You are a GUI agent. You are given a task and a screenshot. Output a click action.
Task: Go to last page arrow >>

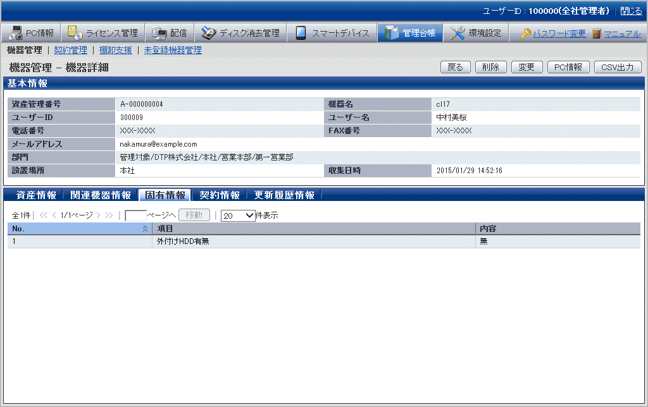click(x=109, y=215)
